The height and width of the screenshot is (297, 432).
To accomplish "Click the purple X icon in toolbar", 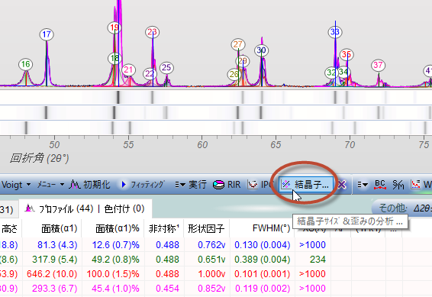I will [342, 184].
